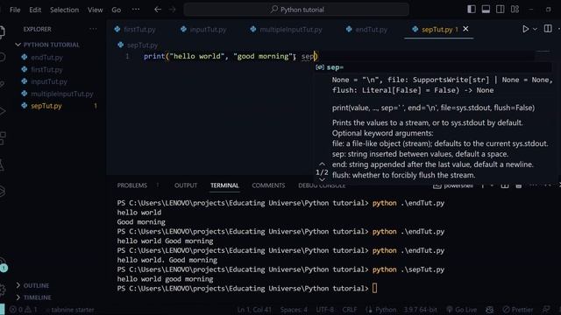Open firstTut.py in the explorer
Screen dimensions: 561x315
click(x=46, y=70)
